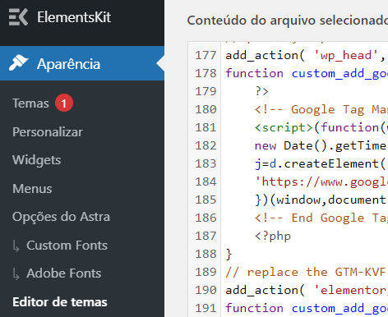Click line number 189 in gutter
Image resolution: width=388 pixels, height=317 pixels.
coord(206,272)
